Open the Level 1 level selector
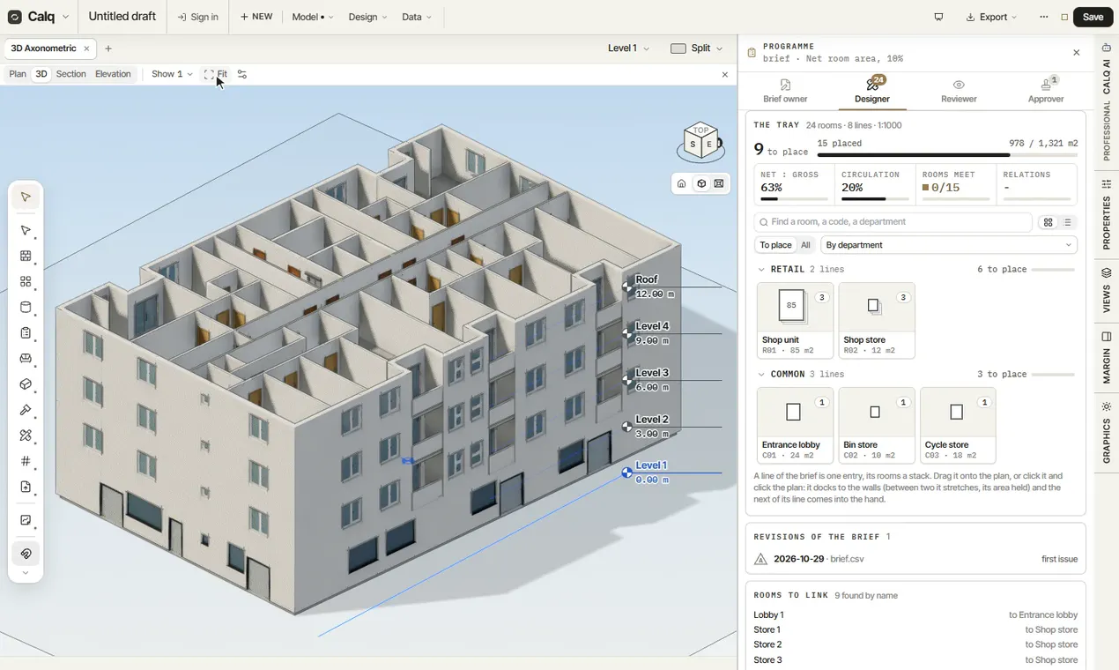This screenshot has height=670, width=1119. click(x=629, y=48)
